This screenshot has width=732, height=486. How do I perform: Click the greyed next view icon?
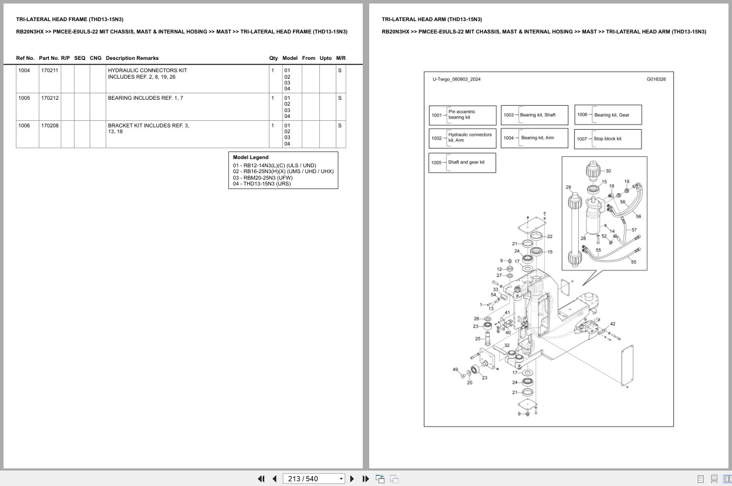pos(394,479)
